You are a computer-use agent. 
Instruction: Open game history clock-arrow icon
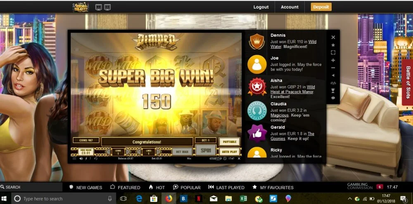pyautogui.click(x=96, y=159)
